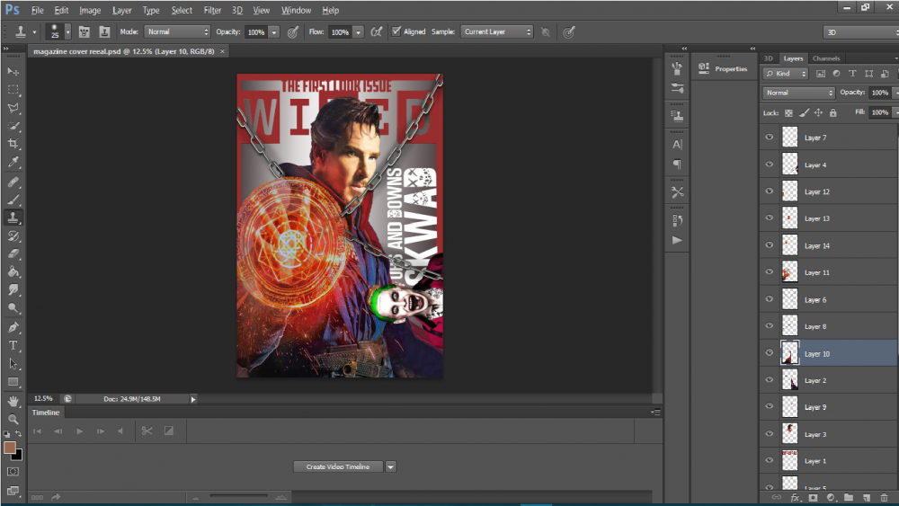The image size is (899, 506).
Task: Delete layer using trash icon
Action: (x=885, y=498)
